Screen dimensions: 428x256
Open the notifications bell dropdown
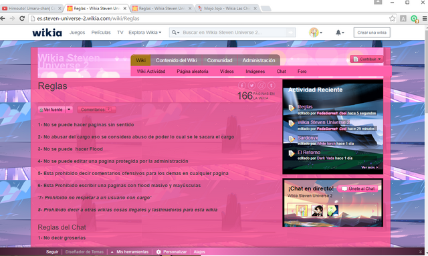[340, 33]
